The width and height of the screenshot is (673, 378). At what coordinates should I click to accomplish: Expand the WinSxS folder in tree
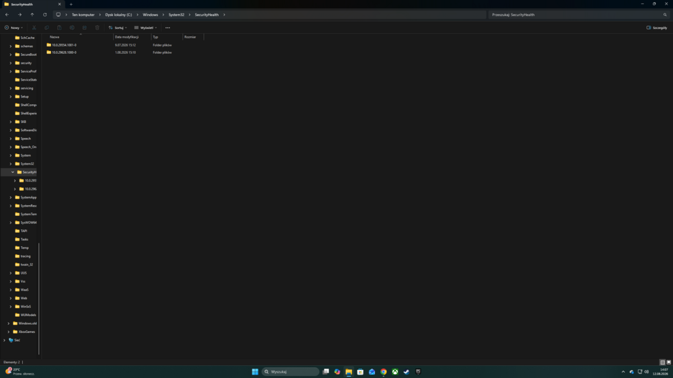click(11, 306)
